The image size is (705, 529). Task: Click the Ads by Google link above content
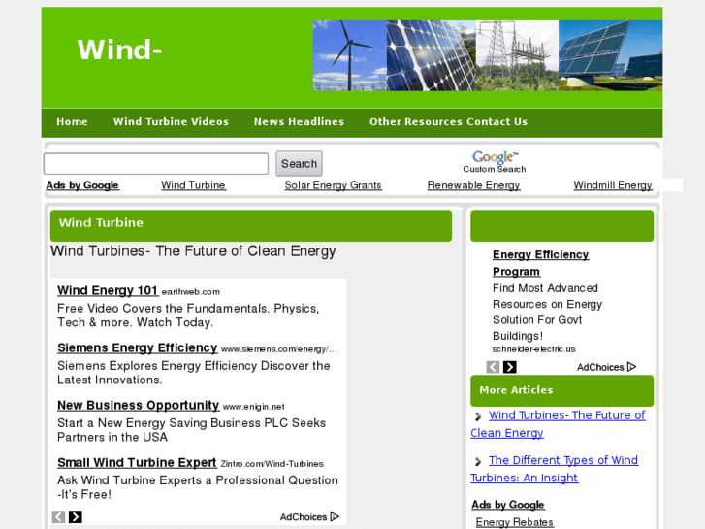[82, 185]
